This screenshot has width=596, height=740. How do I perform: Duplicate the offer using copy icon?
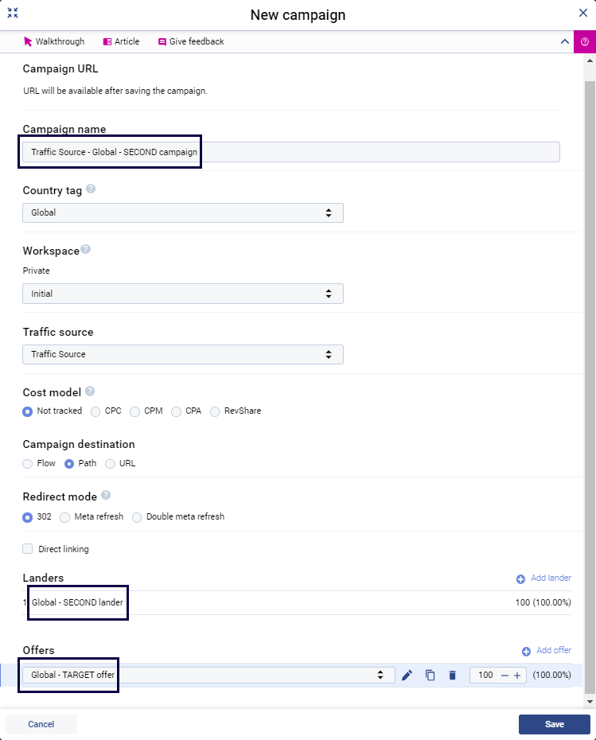tap(430, 676)
